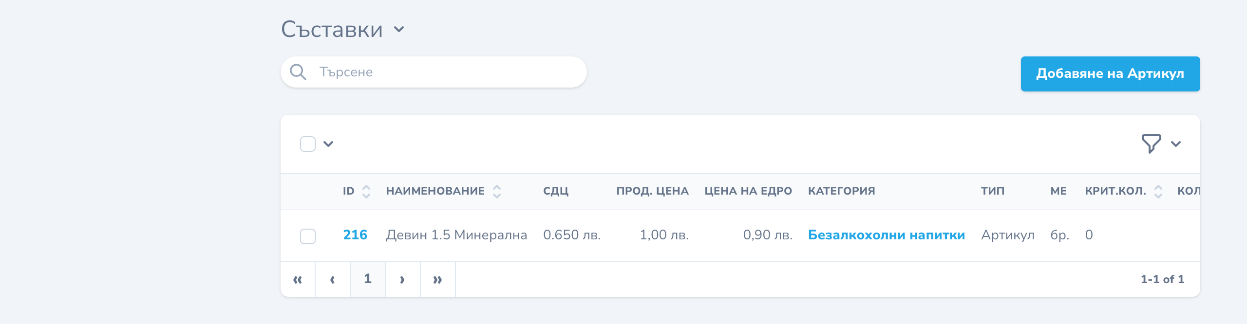Tick the select-all checkbox in table header

coord(308,144)
